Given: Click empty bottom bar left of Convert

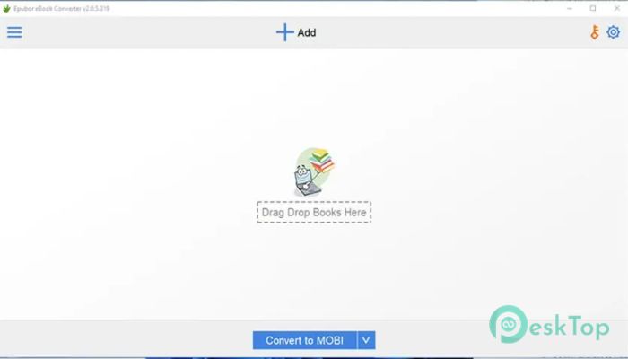Looking at the screenshot, I should click(x=126, y=339).
